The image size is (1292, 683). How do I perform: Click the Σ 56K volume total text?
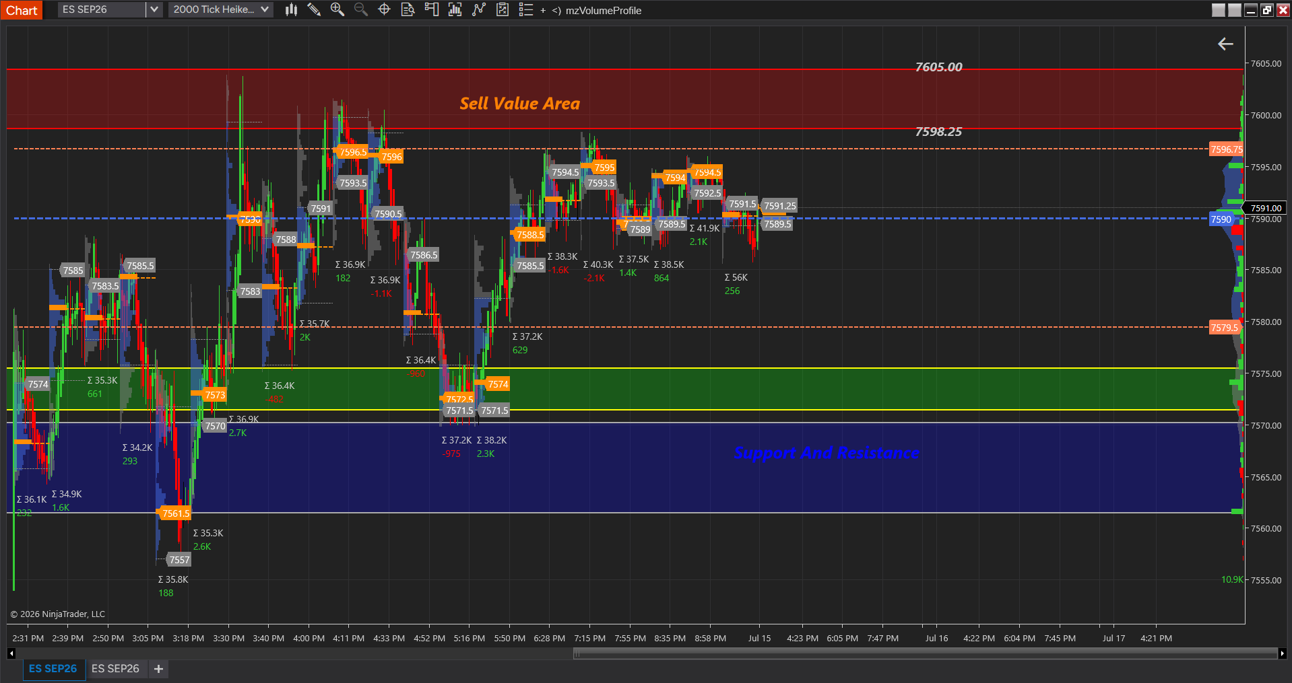point(736,277)
